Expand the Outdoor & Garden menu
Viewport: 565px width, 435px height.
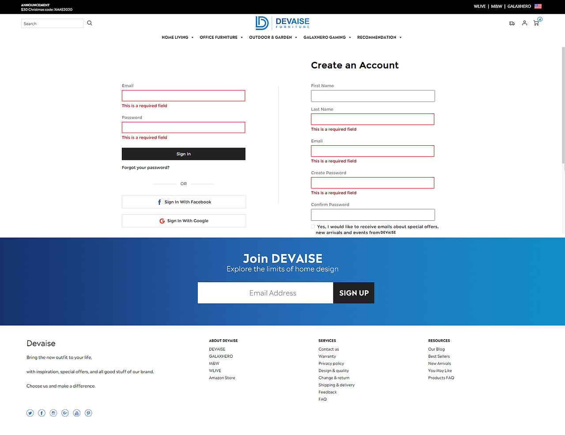click(x=273, y=38)
